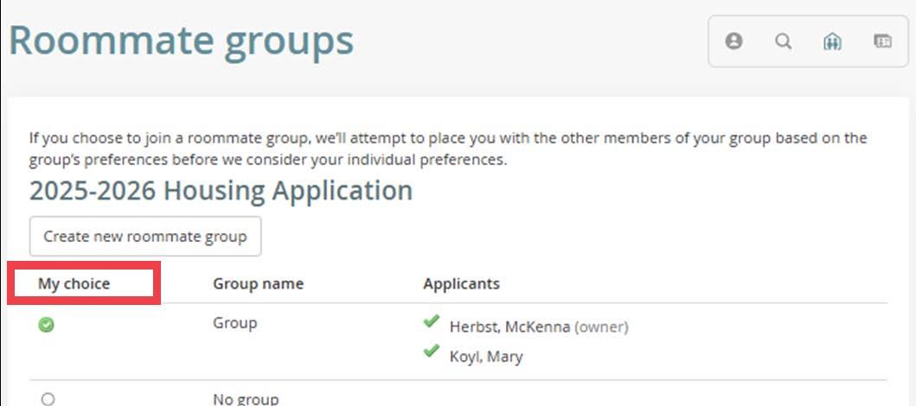This screenshot has width=916, height=406.
Task: Click the No group row label
Action: pyautogui.click(x=246, y=399)
